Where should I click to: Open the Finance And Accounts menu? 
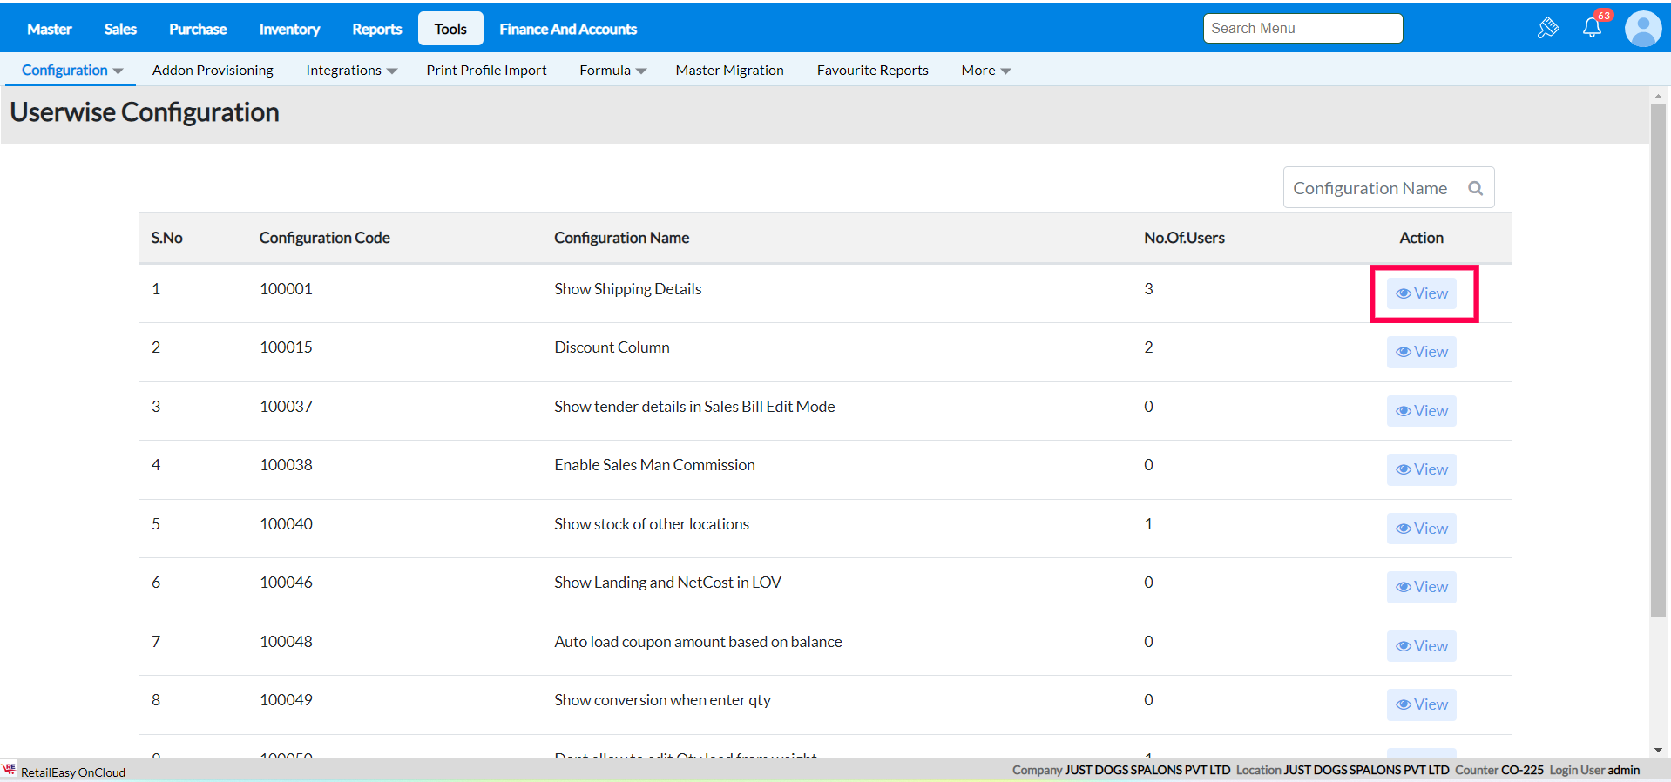567,29
